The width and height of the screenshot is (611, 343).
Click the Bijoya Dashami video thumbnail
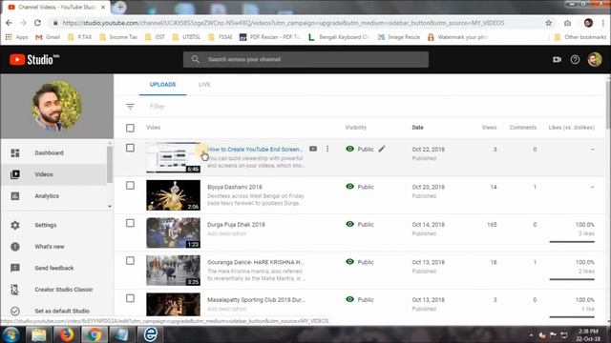pyautogui.click(x=173, y=195)
